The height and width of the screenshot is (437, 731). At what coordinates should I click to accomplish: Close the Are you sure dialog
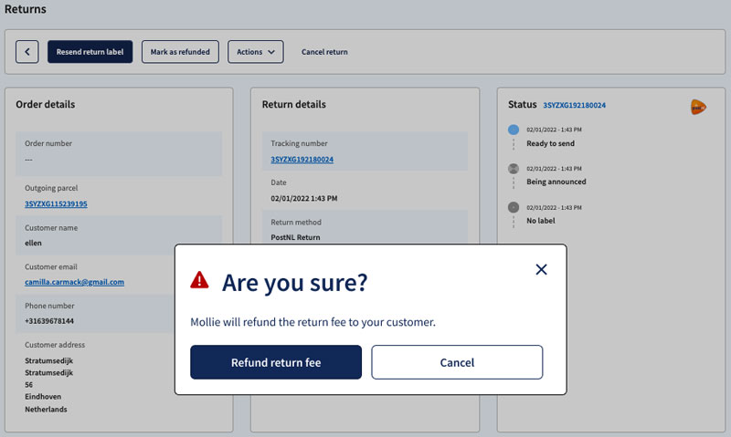click(541, 269)
